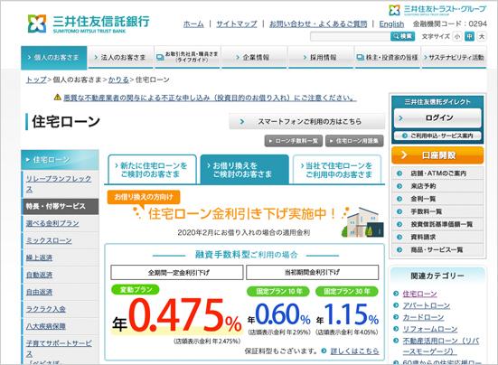Open サステナビリティ活動 navigation tab
This screenshot has height=365, width=498.
pos(454,58)
